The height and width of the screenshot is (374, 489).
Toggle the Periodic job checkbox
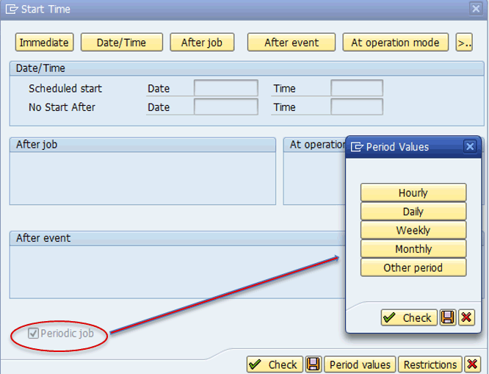[x=33, y=333]
